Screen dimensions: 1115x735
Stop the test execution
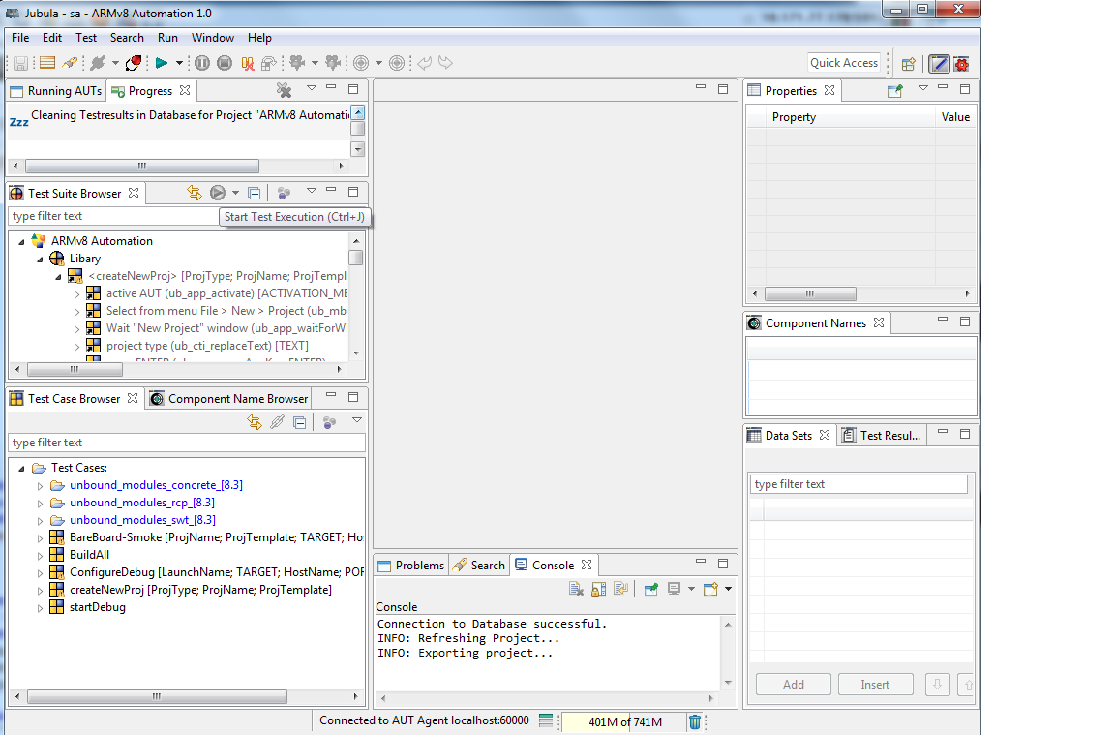tap(225, 63)
